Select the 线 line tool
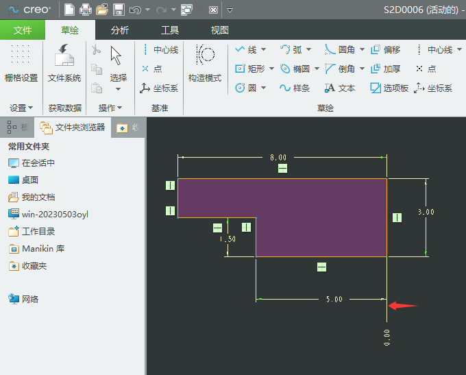Image resolution: width=466 pixels, height=375 pixels. [x=245, y=49]
